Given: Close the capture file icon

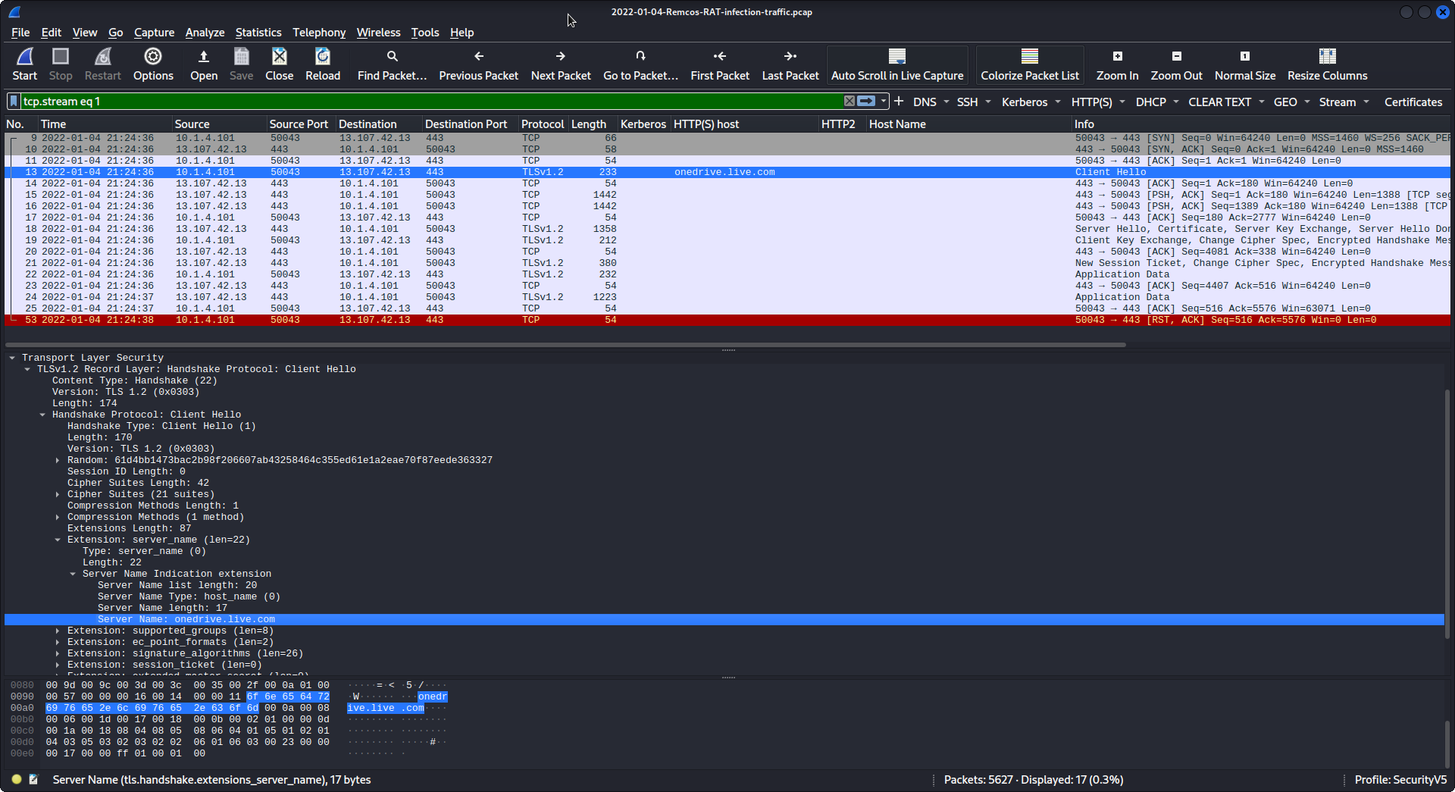Looking at the screenshot, I should 280,57.
